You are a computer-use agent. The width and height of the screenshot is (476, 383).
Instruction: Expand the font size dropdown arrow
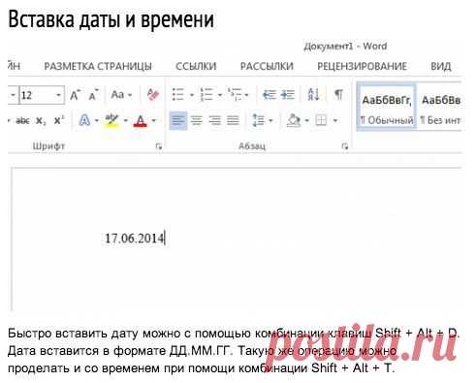[58, 95]
